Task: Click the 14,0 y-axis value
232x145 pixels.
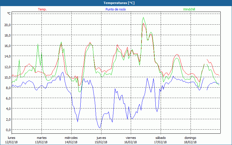Action: 7,56
